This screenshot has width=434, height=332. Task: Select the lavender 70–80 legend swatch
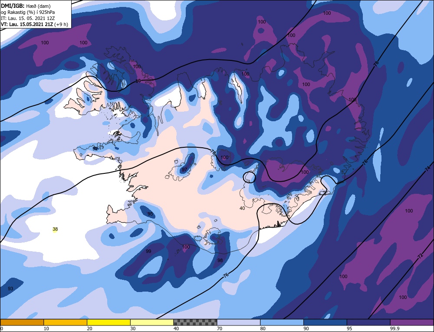(x=239, y=322)
